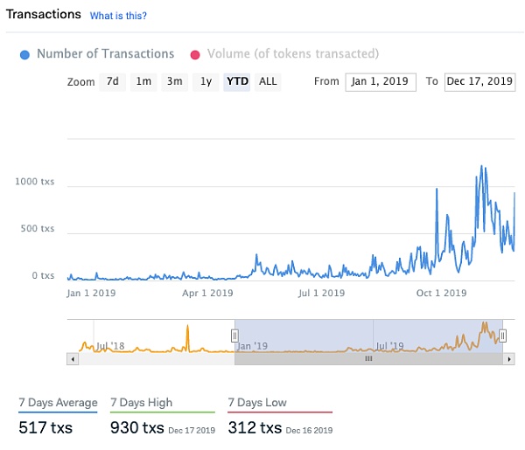This screenshot has width=525, height=450.
Task: Open the 'What is this?' help link
Action: click(x=118, y=16)
